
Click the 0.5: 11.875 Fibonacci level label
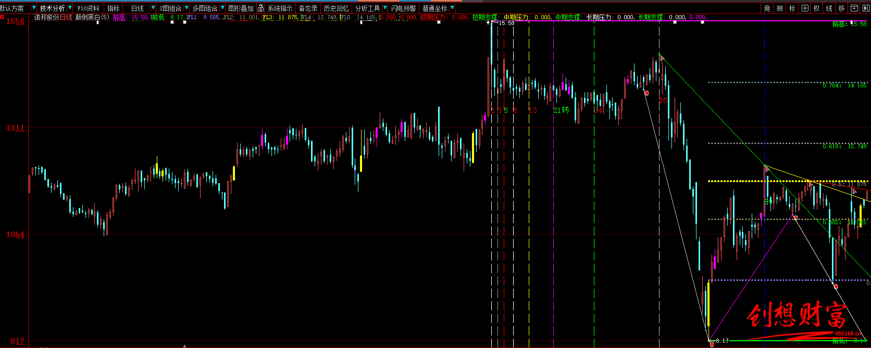point(849,184)
